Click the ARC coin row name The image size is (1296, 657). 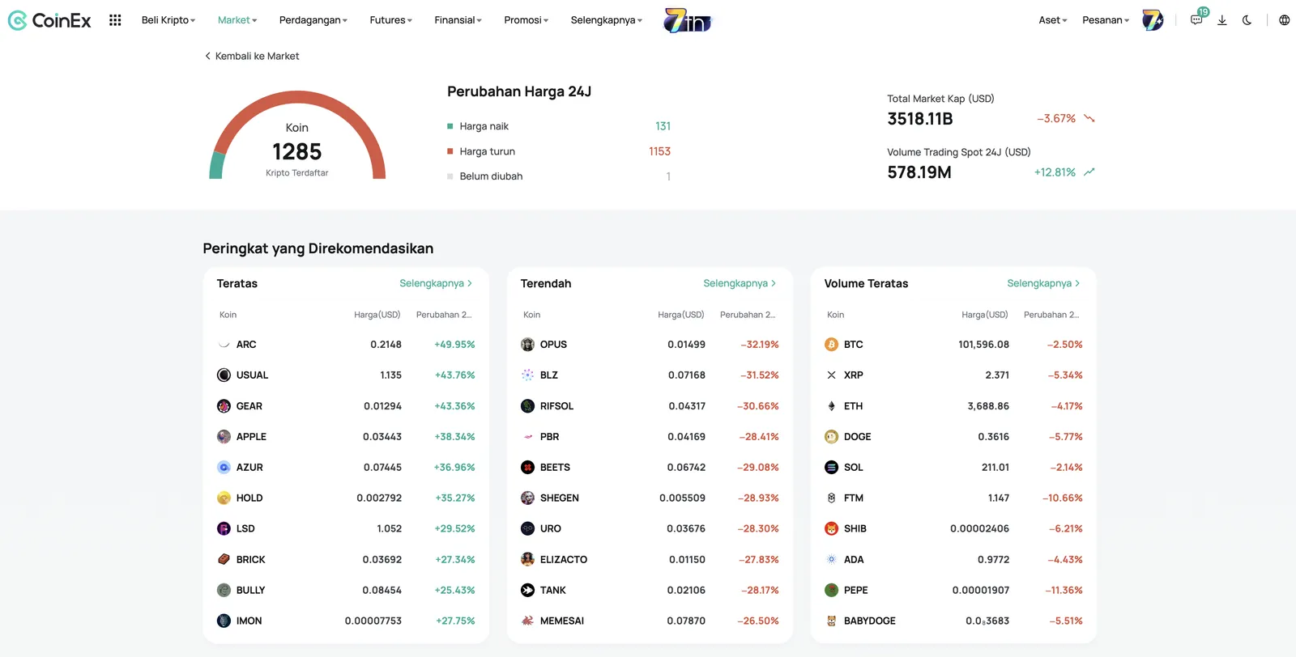click(246, 345)
